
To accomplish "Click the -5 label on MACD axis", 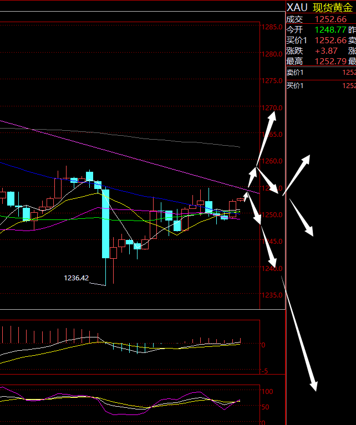I will pyautogui.click(x=265, y=371).
